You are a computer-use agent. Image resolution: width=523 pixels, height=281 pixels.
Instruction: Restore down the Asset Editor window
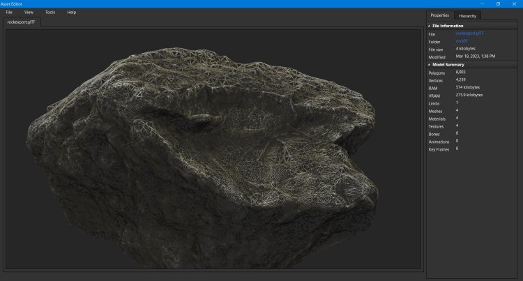point(497,3)
